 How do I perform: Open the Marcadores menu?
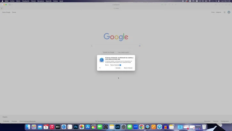41,1
